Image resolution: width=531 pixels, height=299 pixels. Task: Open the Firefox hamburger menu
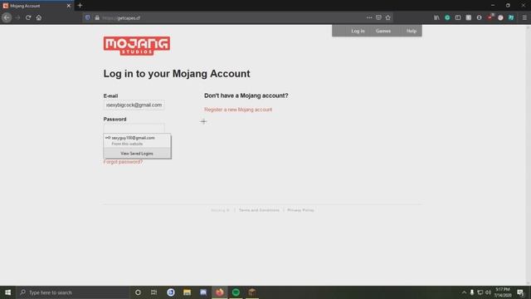click(x=524, y=17)
